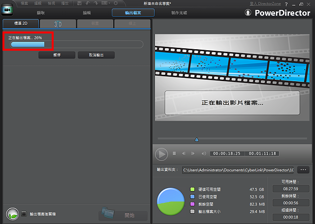
Task: Expand the aspect ratio dropdown arrow
Action: point(109,3)
